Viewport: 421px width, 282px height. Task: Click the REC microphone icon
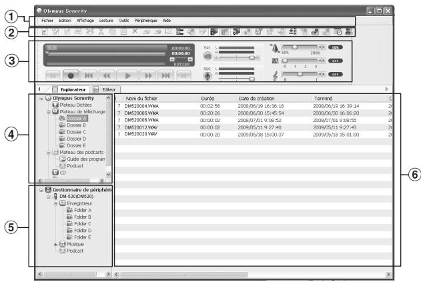point(207,77)
